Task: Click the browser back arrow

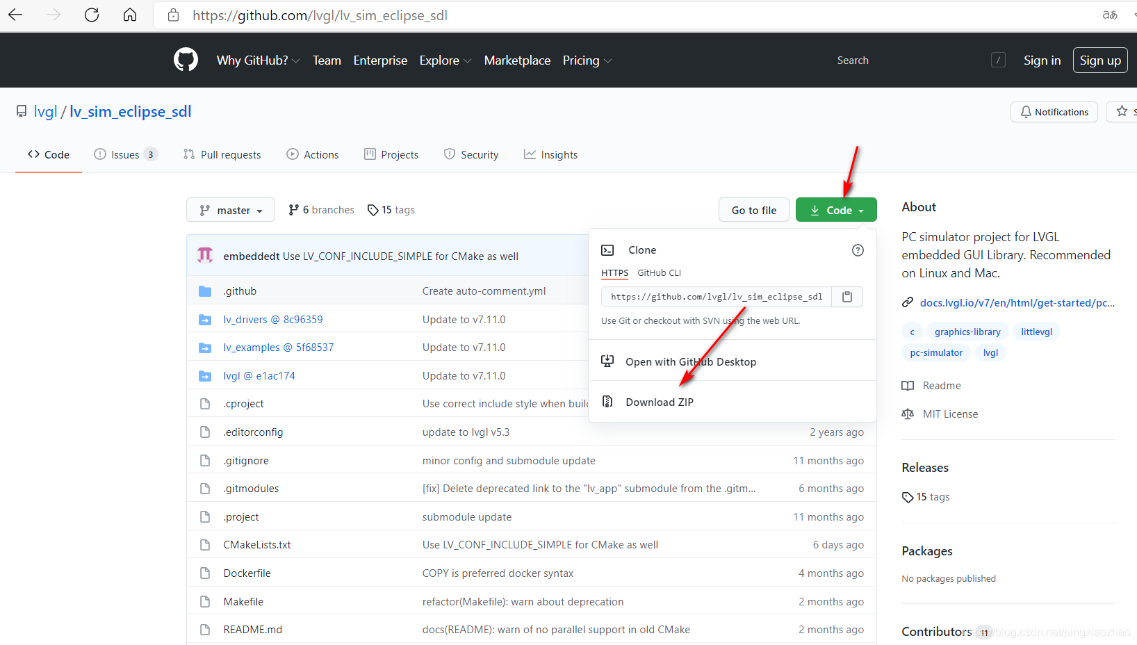Action: click(15, 15)
